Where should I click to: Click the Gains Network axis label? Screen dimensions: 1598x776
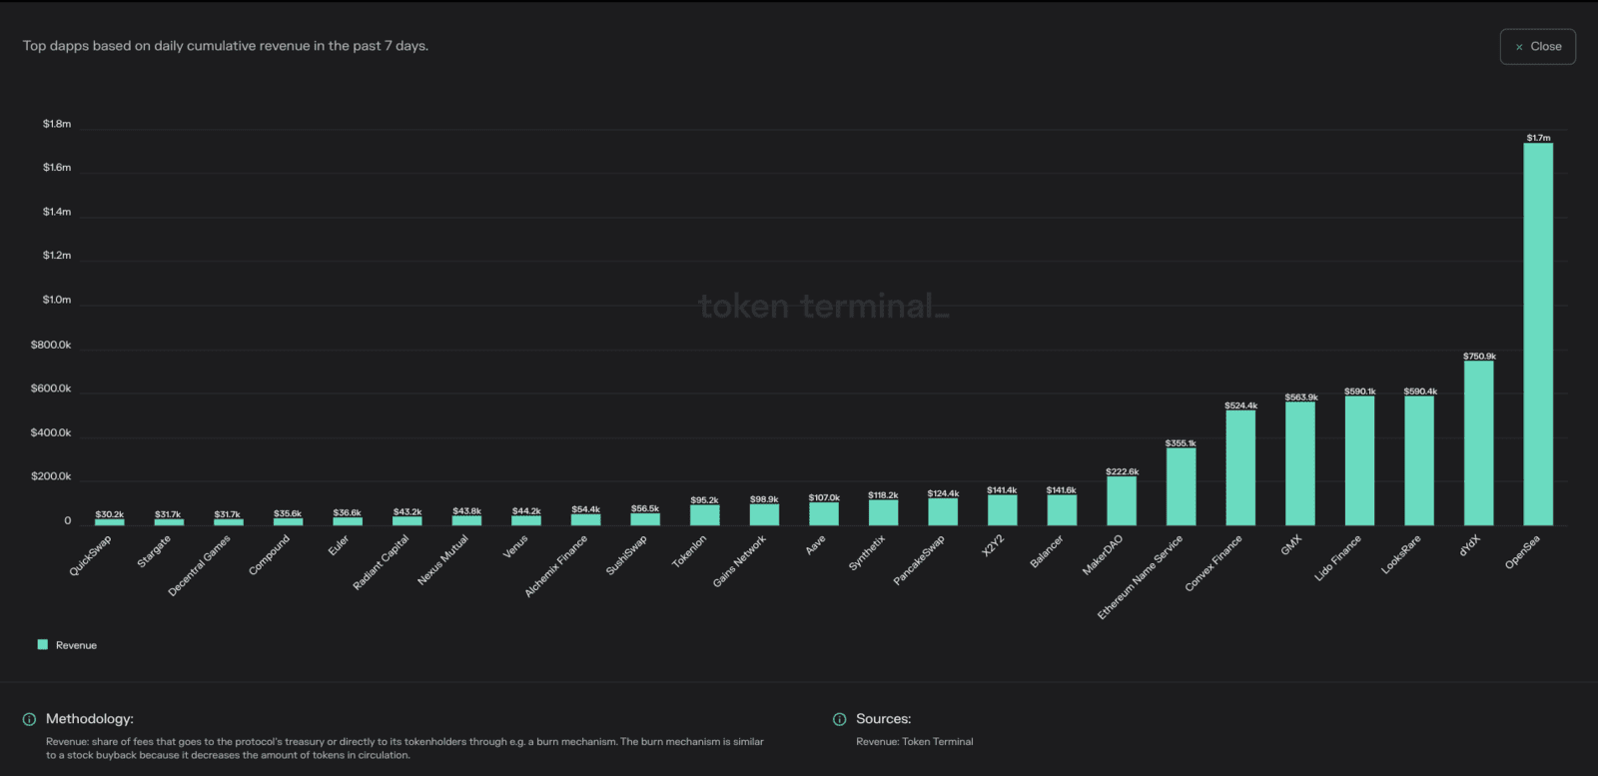click(740, 561)
